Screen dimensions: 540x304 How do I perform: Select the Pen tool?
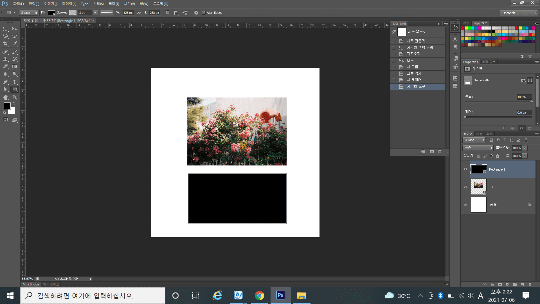pyautogui.click(x=5, y=82)
